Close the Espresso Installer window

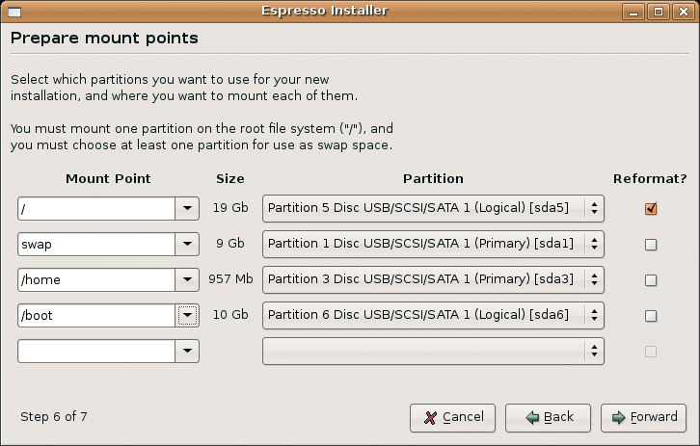click(x=684, y=12)
